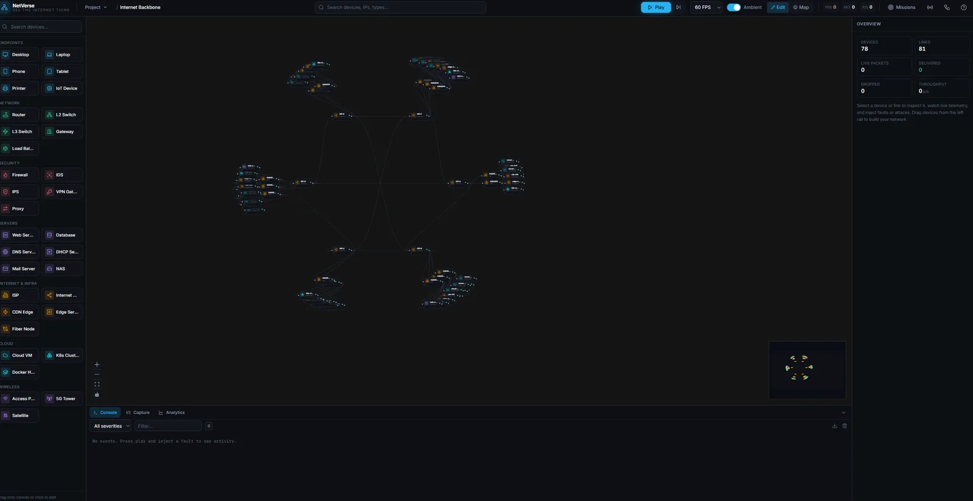Image resolution: width=973 pixels, height=501 pixels.
Task: Add a Load Balancer device
Action: pyautogui.click(x=19, y=148)
